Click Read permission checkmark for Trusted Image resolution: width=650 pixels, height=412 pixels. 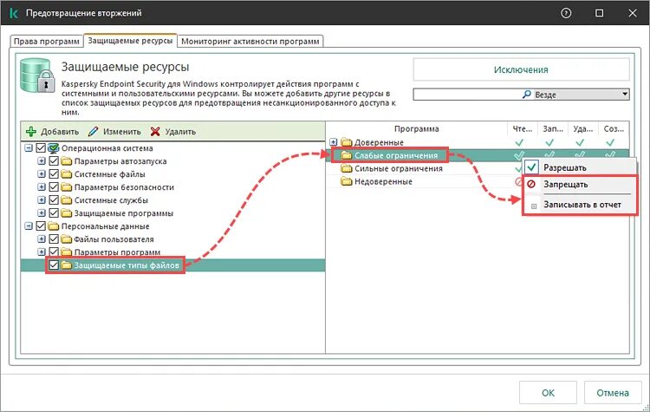(519, 142)
